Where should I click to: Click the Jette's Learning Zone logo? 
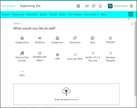click(x=9, y=6)
